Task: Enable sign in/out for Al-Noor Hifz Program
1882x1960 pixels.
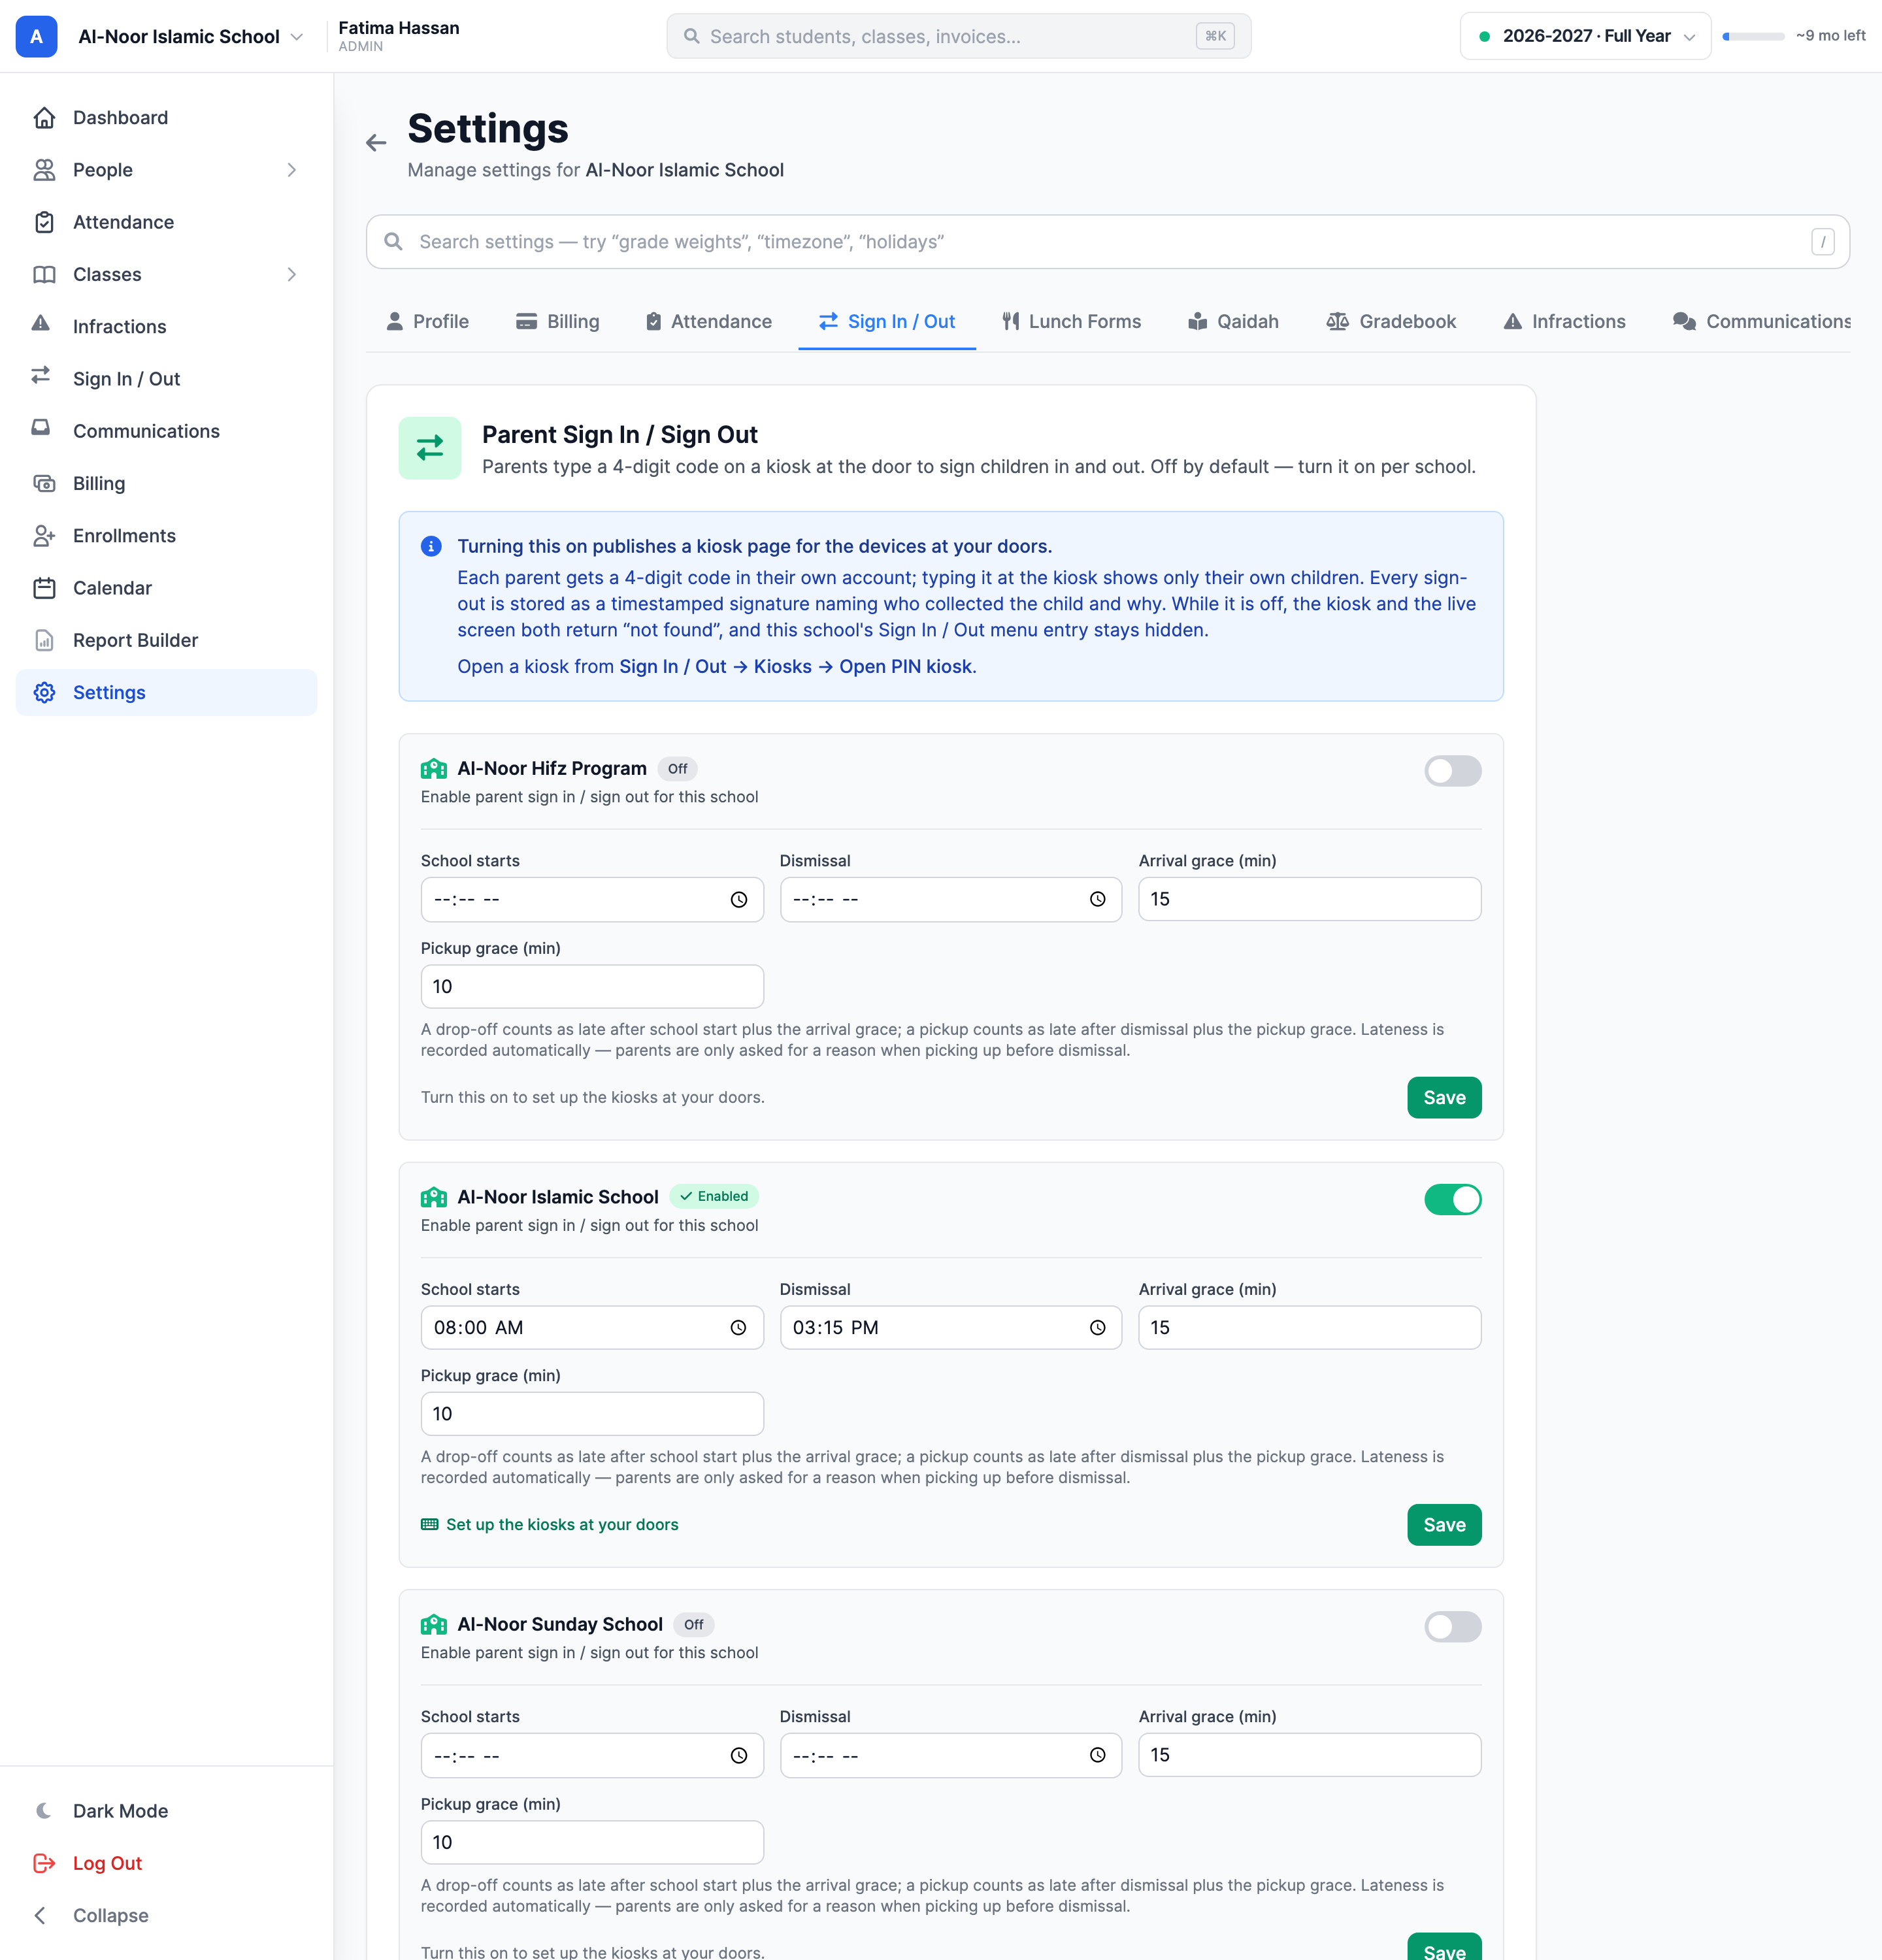Action: (1452, 771)
